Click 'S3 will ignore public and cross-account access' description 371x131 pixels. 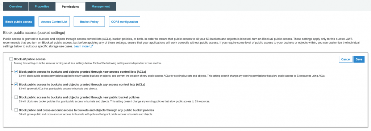pyautogui.click(x=86, y=114)
